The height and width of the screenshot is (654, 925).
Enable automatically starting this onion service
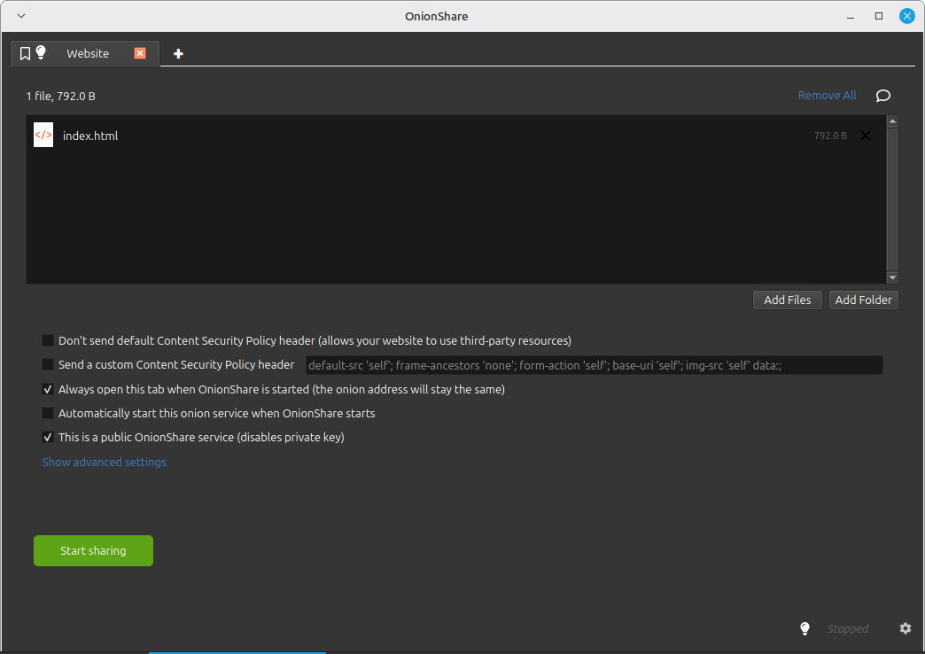[46, 412]
